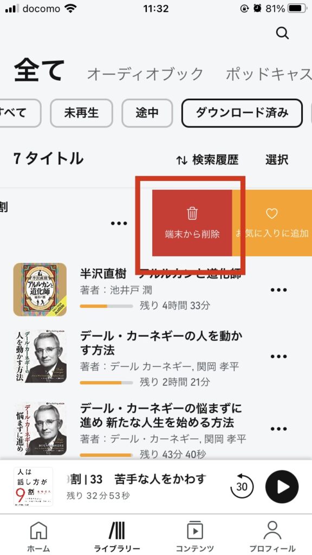
Task: Switch to the ポッドキャスト tab
Action: pos(269,74)
